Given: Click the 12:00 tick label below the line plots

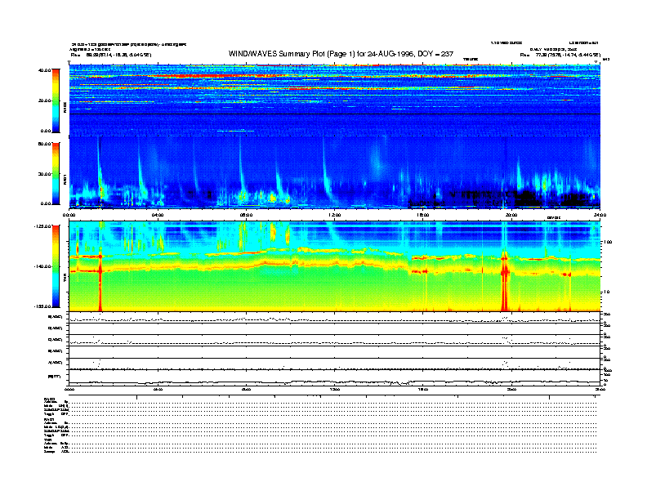Looking at the screenshot, I should coord(335,390).
